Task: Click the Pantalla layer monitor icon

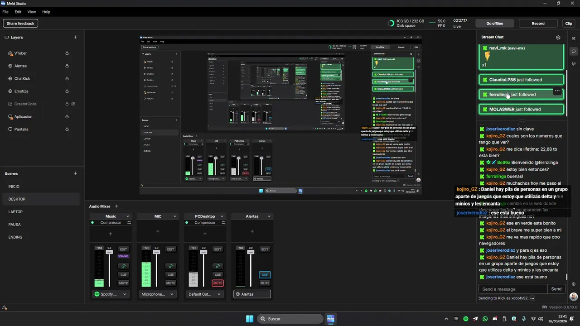Action: point(10,129)
